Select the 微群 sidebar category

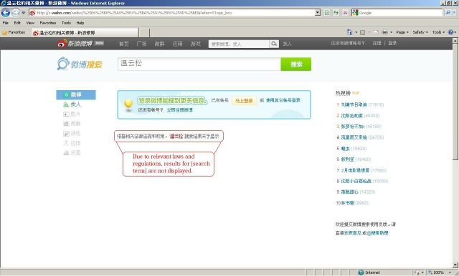point(72,124)
